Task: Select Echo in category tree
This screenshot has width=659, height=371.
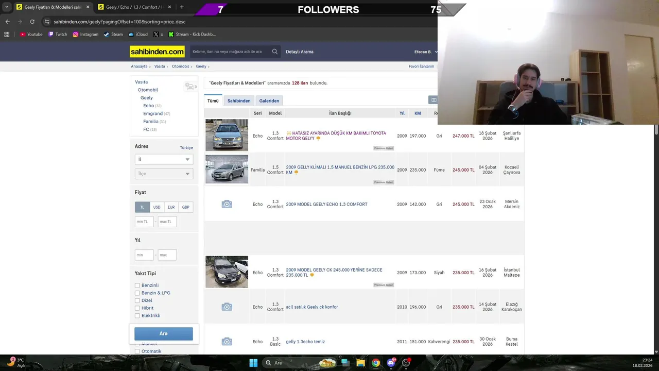Action: click(148, 106)
